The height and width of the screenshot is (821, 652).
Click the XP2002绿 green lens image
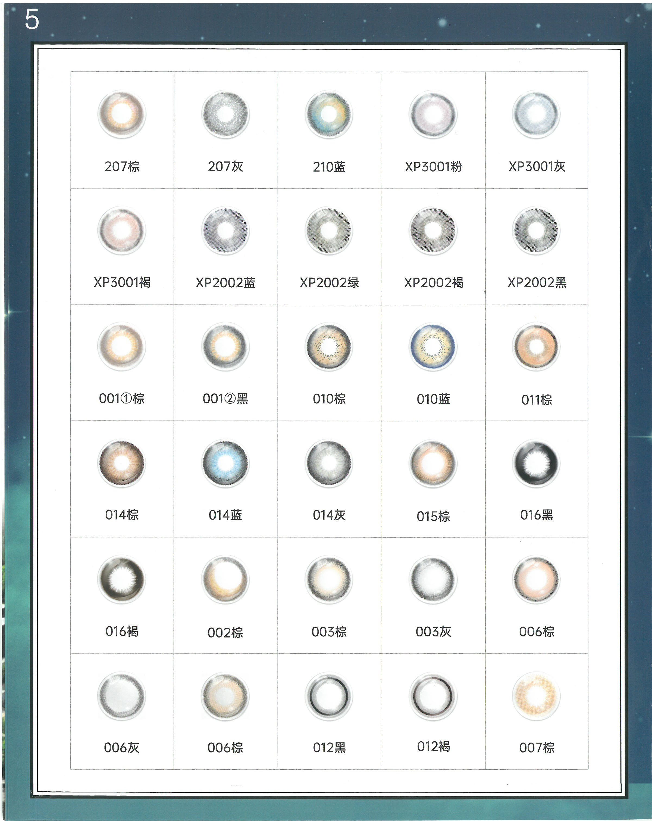coord(329,231)
